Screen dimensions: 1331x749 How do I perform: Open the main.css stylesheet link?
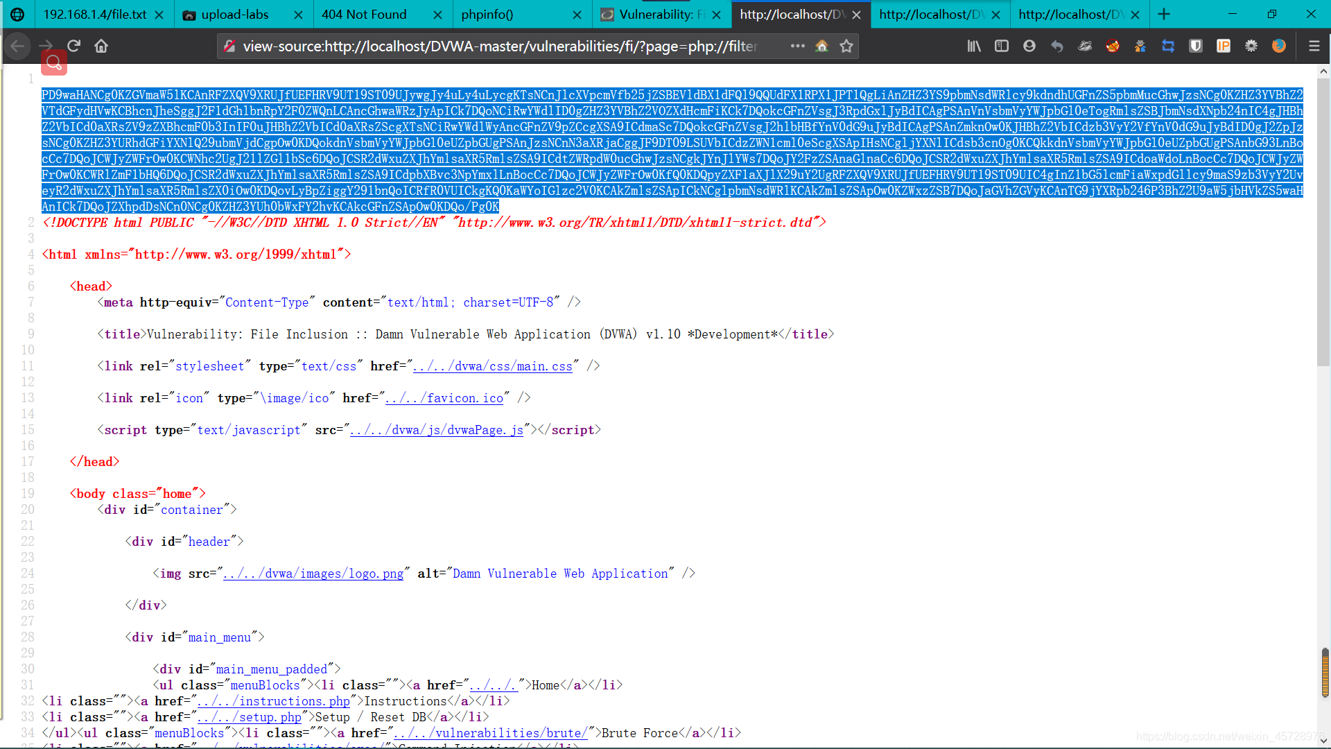click(x=493, y=366)
